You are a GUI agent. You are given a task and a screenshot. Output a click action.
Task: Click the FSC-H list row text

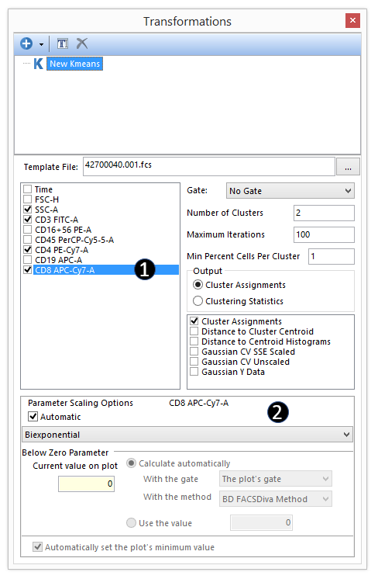[46, 199]
